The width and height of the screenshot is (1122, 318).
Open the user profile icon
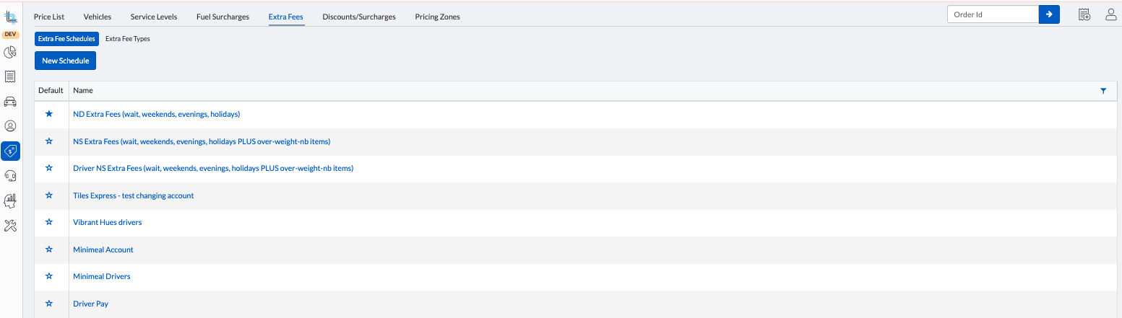tap(1111, 14)
